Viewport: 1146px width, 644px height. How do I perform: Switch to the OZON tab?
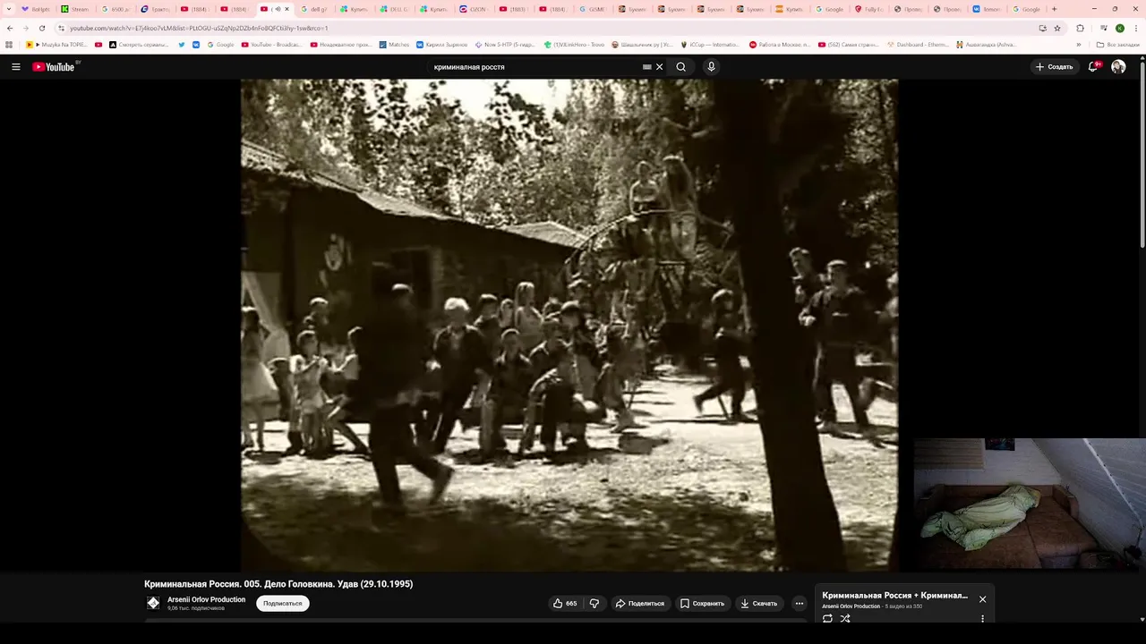click(472, 9)
